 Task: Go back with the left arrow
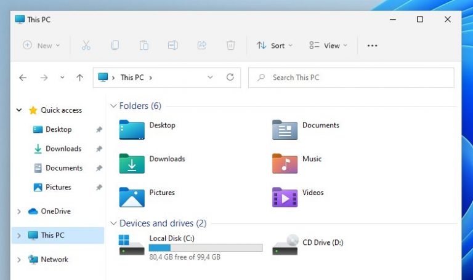pyautogui.click(x=23, y=78)
